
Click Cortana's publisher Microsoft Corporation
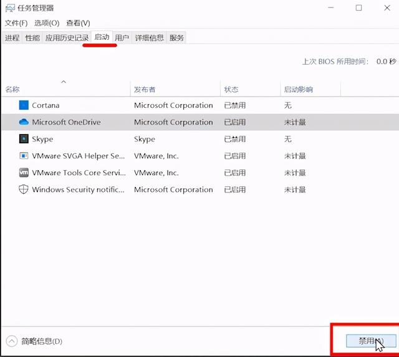tap(173, 105)
